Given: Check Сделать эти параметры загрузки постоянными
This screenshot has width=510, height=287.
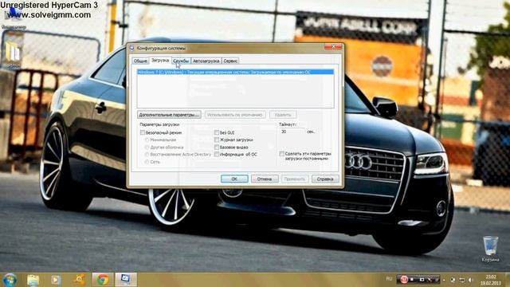Looking at the screenshot, I should pyautogui.click(x=281, y=154).
